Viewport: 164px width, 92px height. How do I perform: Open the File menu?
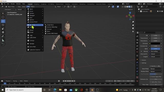click(5, 4)
